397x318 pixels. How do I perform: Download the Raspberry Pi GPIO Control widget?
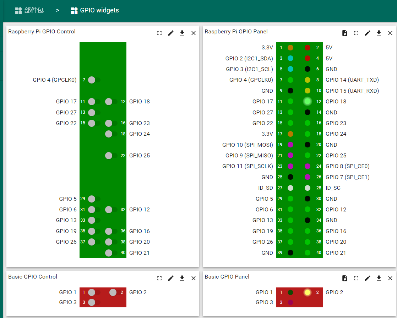coord(182,33)
